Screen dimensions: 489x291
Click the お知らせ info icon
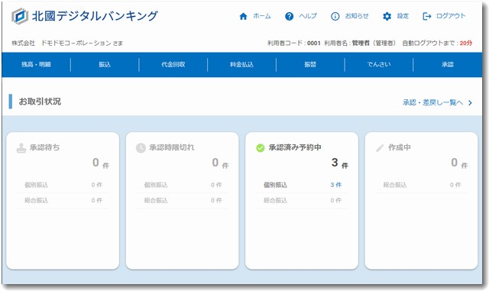[x=335, y=16]
